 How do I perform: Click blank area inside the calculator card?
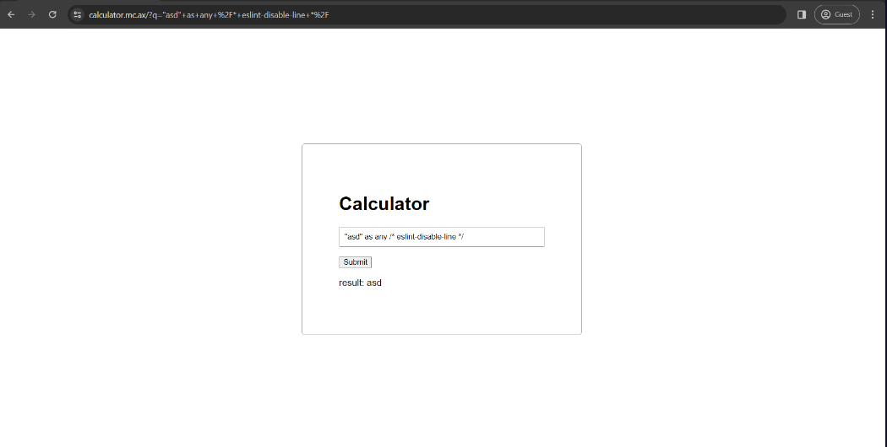(507, 304)
